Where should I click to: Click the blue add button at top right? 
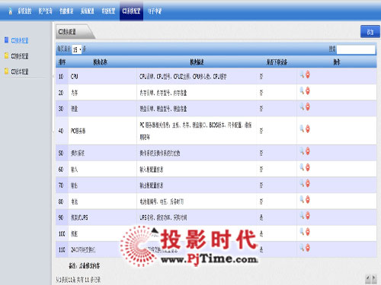[x=370, y=32]
